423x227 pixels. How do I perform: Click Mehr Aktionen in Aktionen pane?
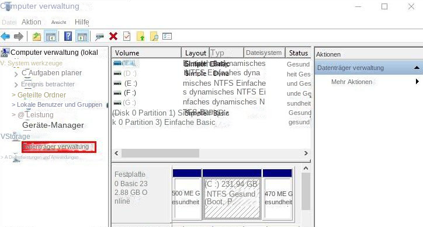[x=352, y=82]
